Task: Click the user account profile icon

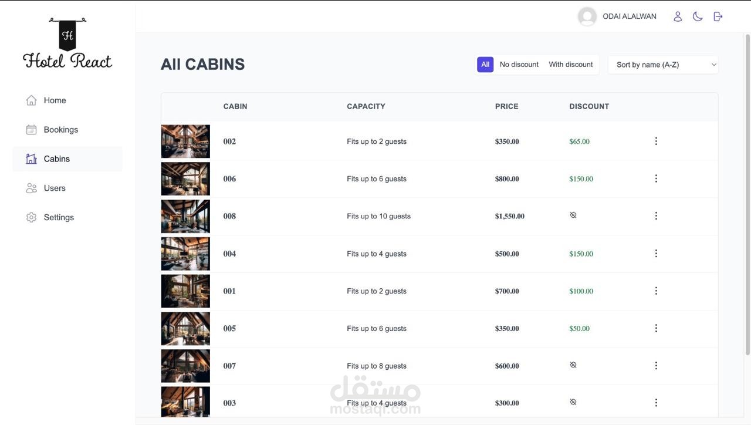Action: point(678,16)
